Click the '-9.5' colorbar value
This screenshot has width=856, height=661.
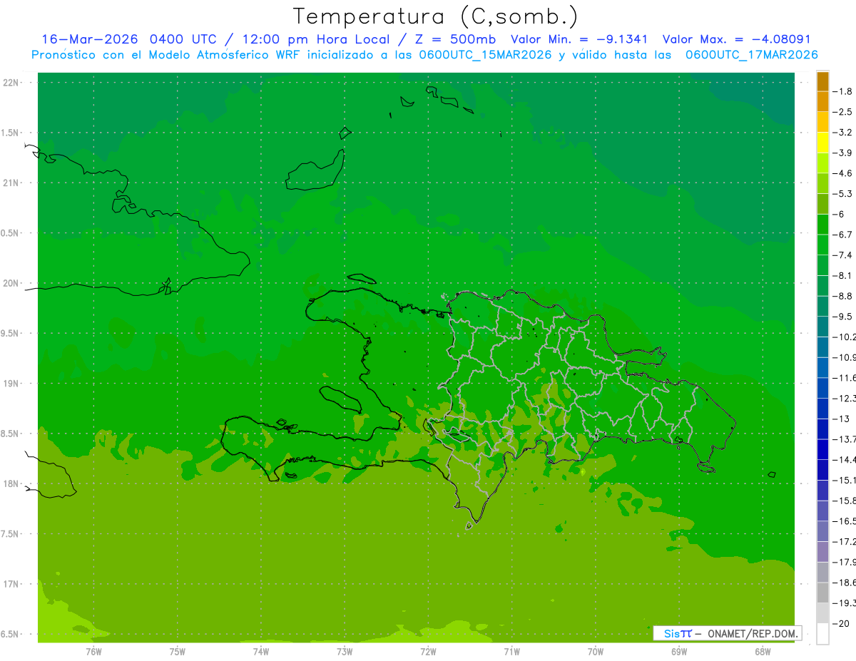tap(842, 316)
